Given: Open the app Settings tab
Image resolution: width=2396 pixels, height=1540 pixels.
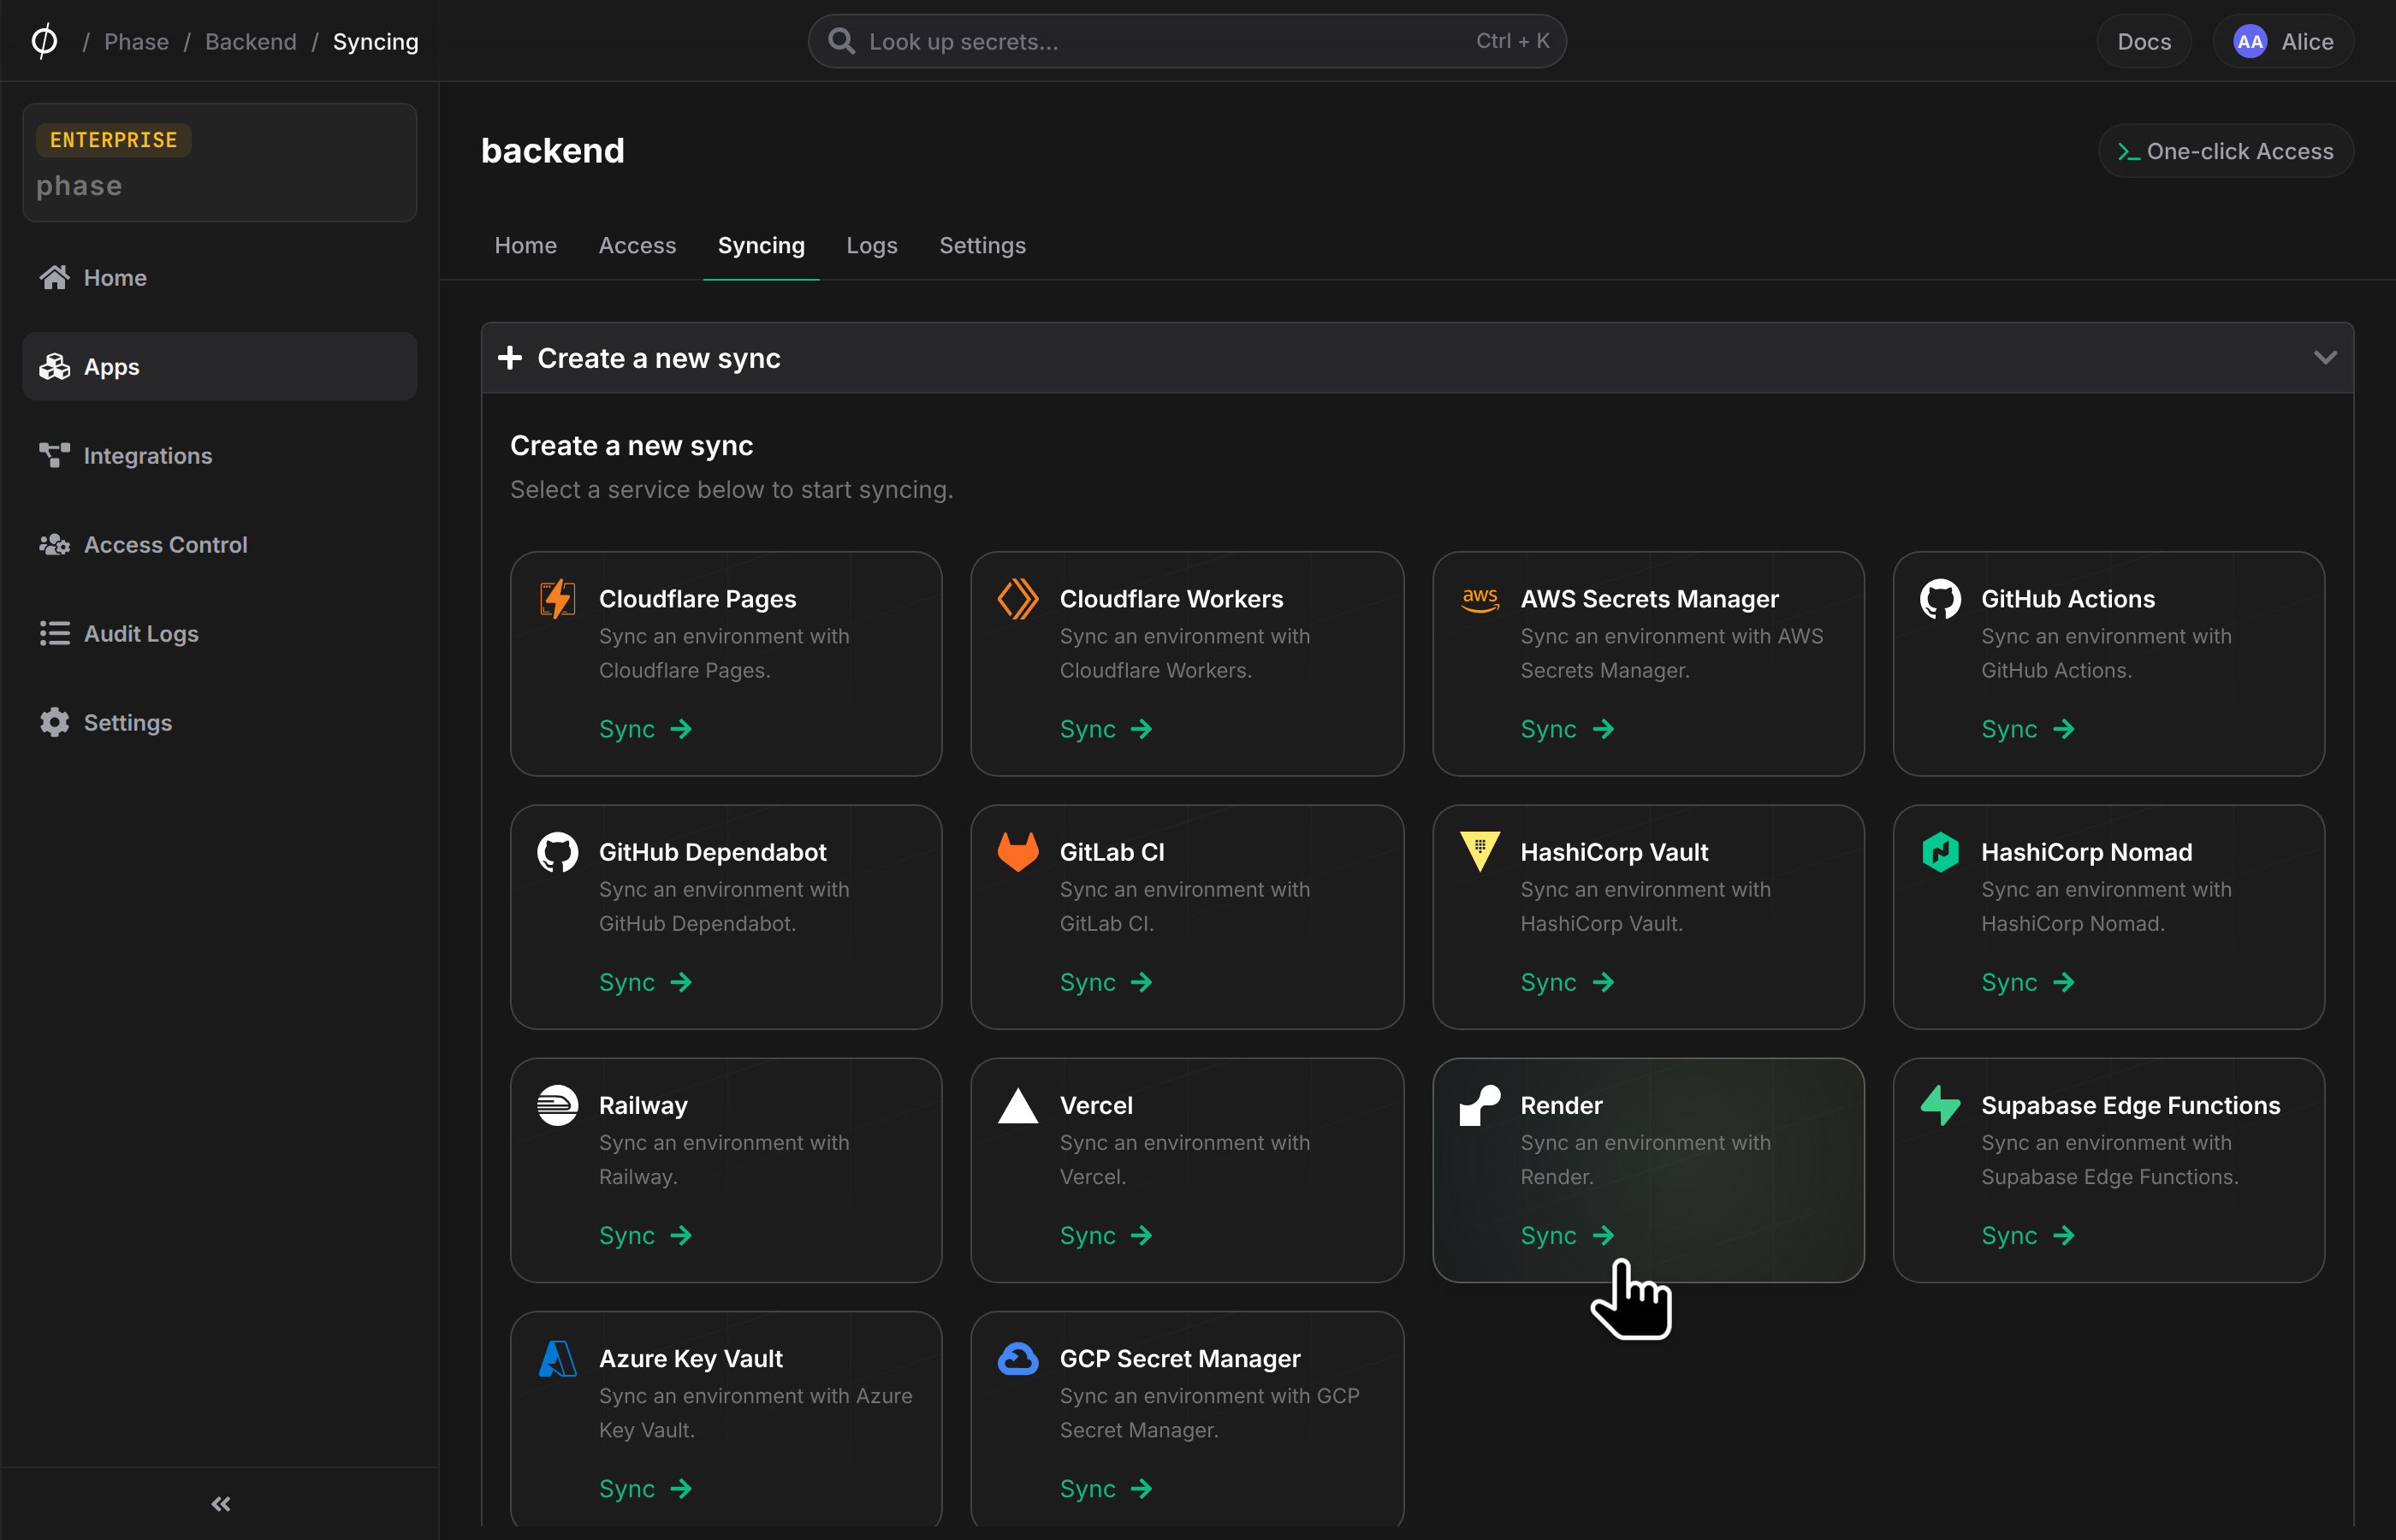Looking at the screenshot, I should 982,245.
